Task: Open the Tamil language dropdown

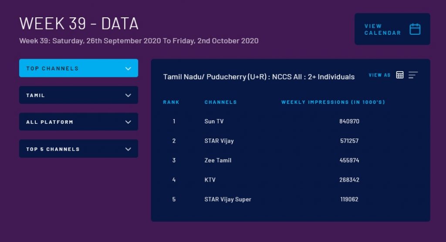Action: pyautogui.click(x=78, y=95)
